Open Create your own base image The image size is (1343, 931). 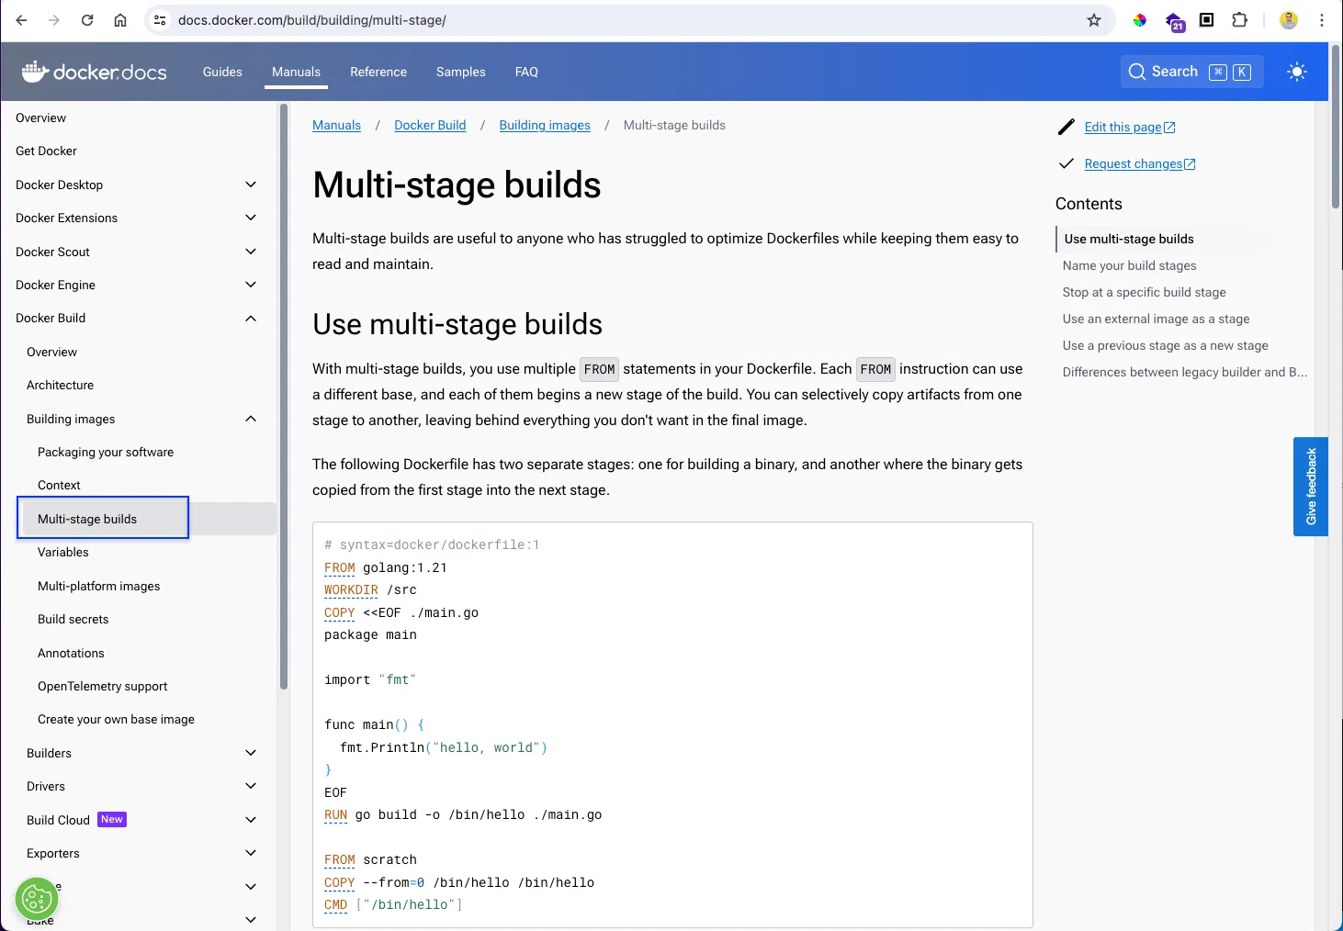(116, 719)
